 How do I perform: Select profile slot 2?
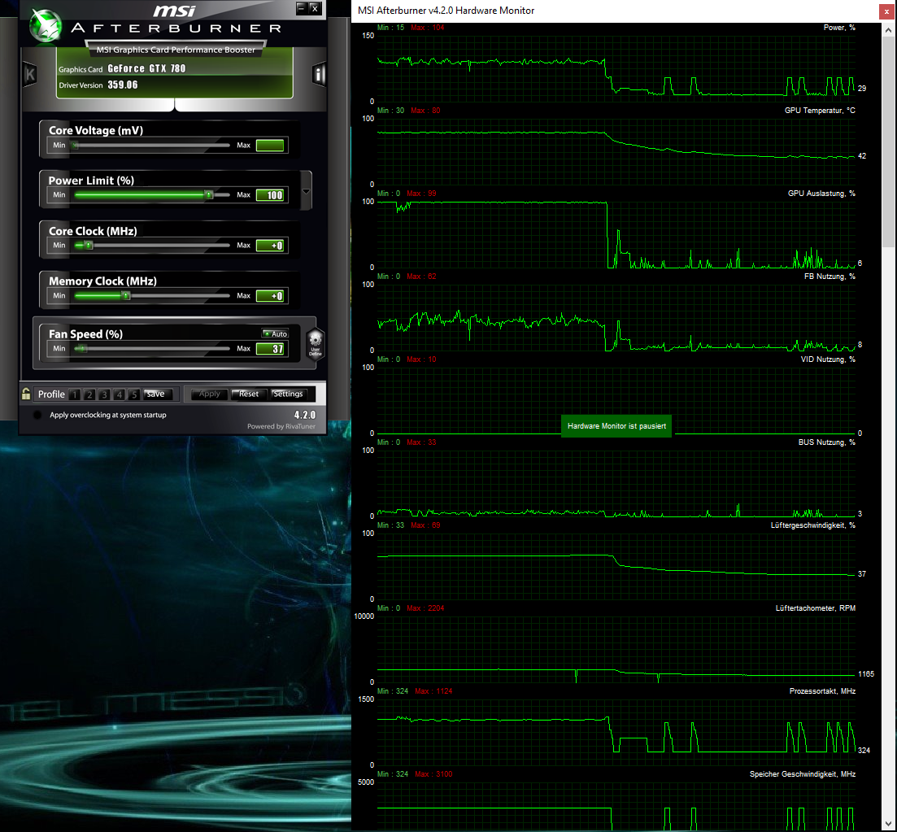tap(89, 394)
